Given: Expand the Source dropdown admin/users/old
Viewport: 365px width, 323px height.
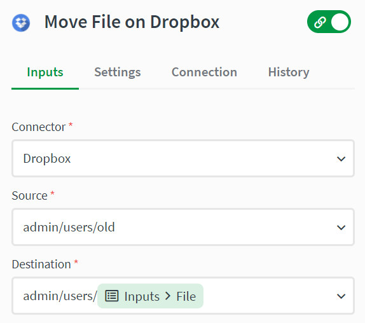Looking at the screenshot, I should pyautogui.click(x=183, y=227).
